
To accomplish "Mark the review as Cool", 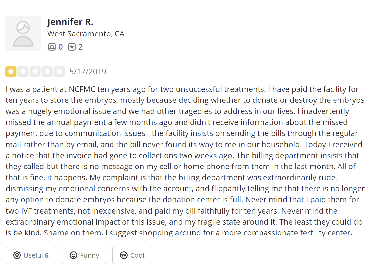I will click(x=132, y=255).
